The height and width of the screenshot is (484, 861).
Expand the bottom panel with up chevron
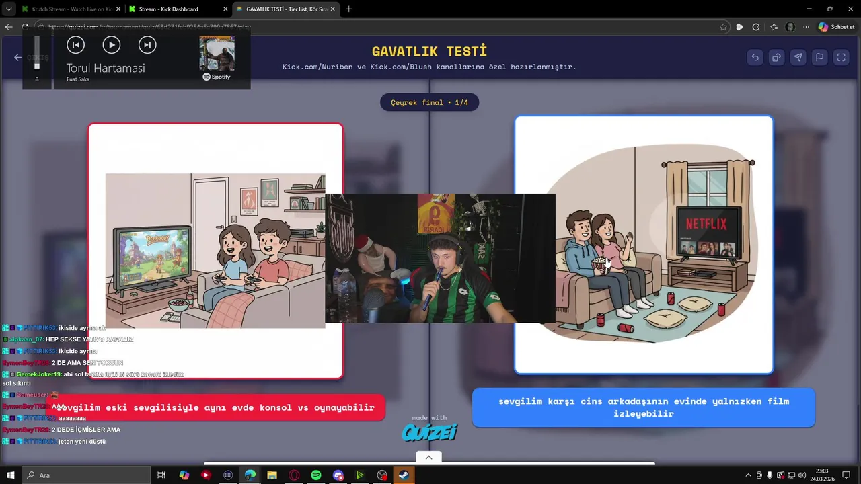pyautogui.click(x=428, y=457)
